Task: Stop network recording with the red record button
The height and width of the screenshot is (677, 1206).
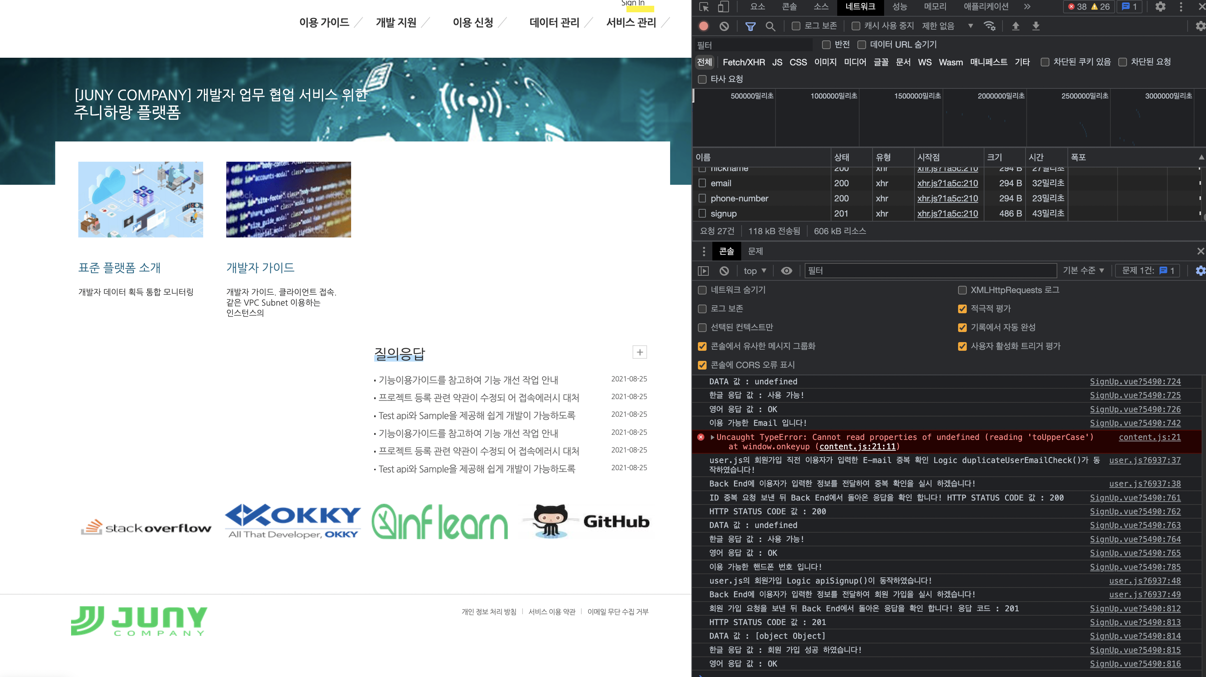Action: 704,26
